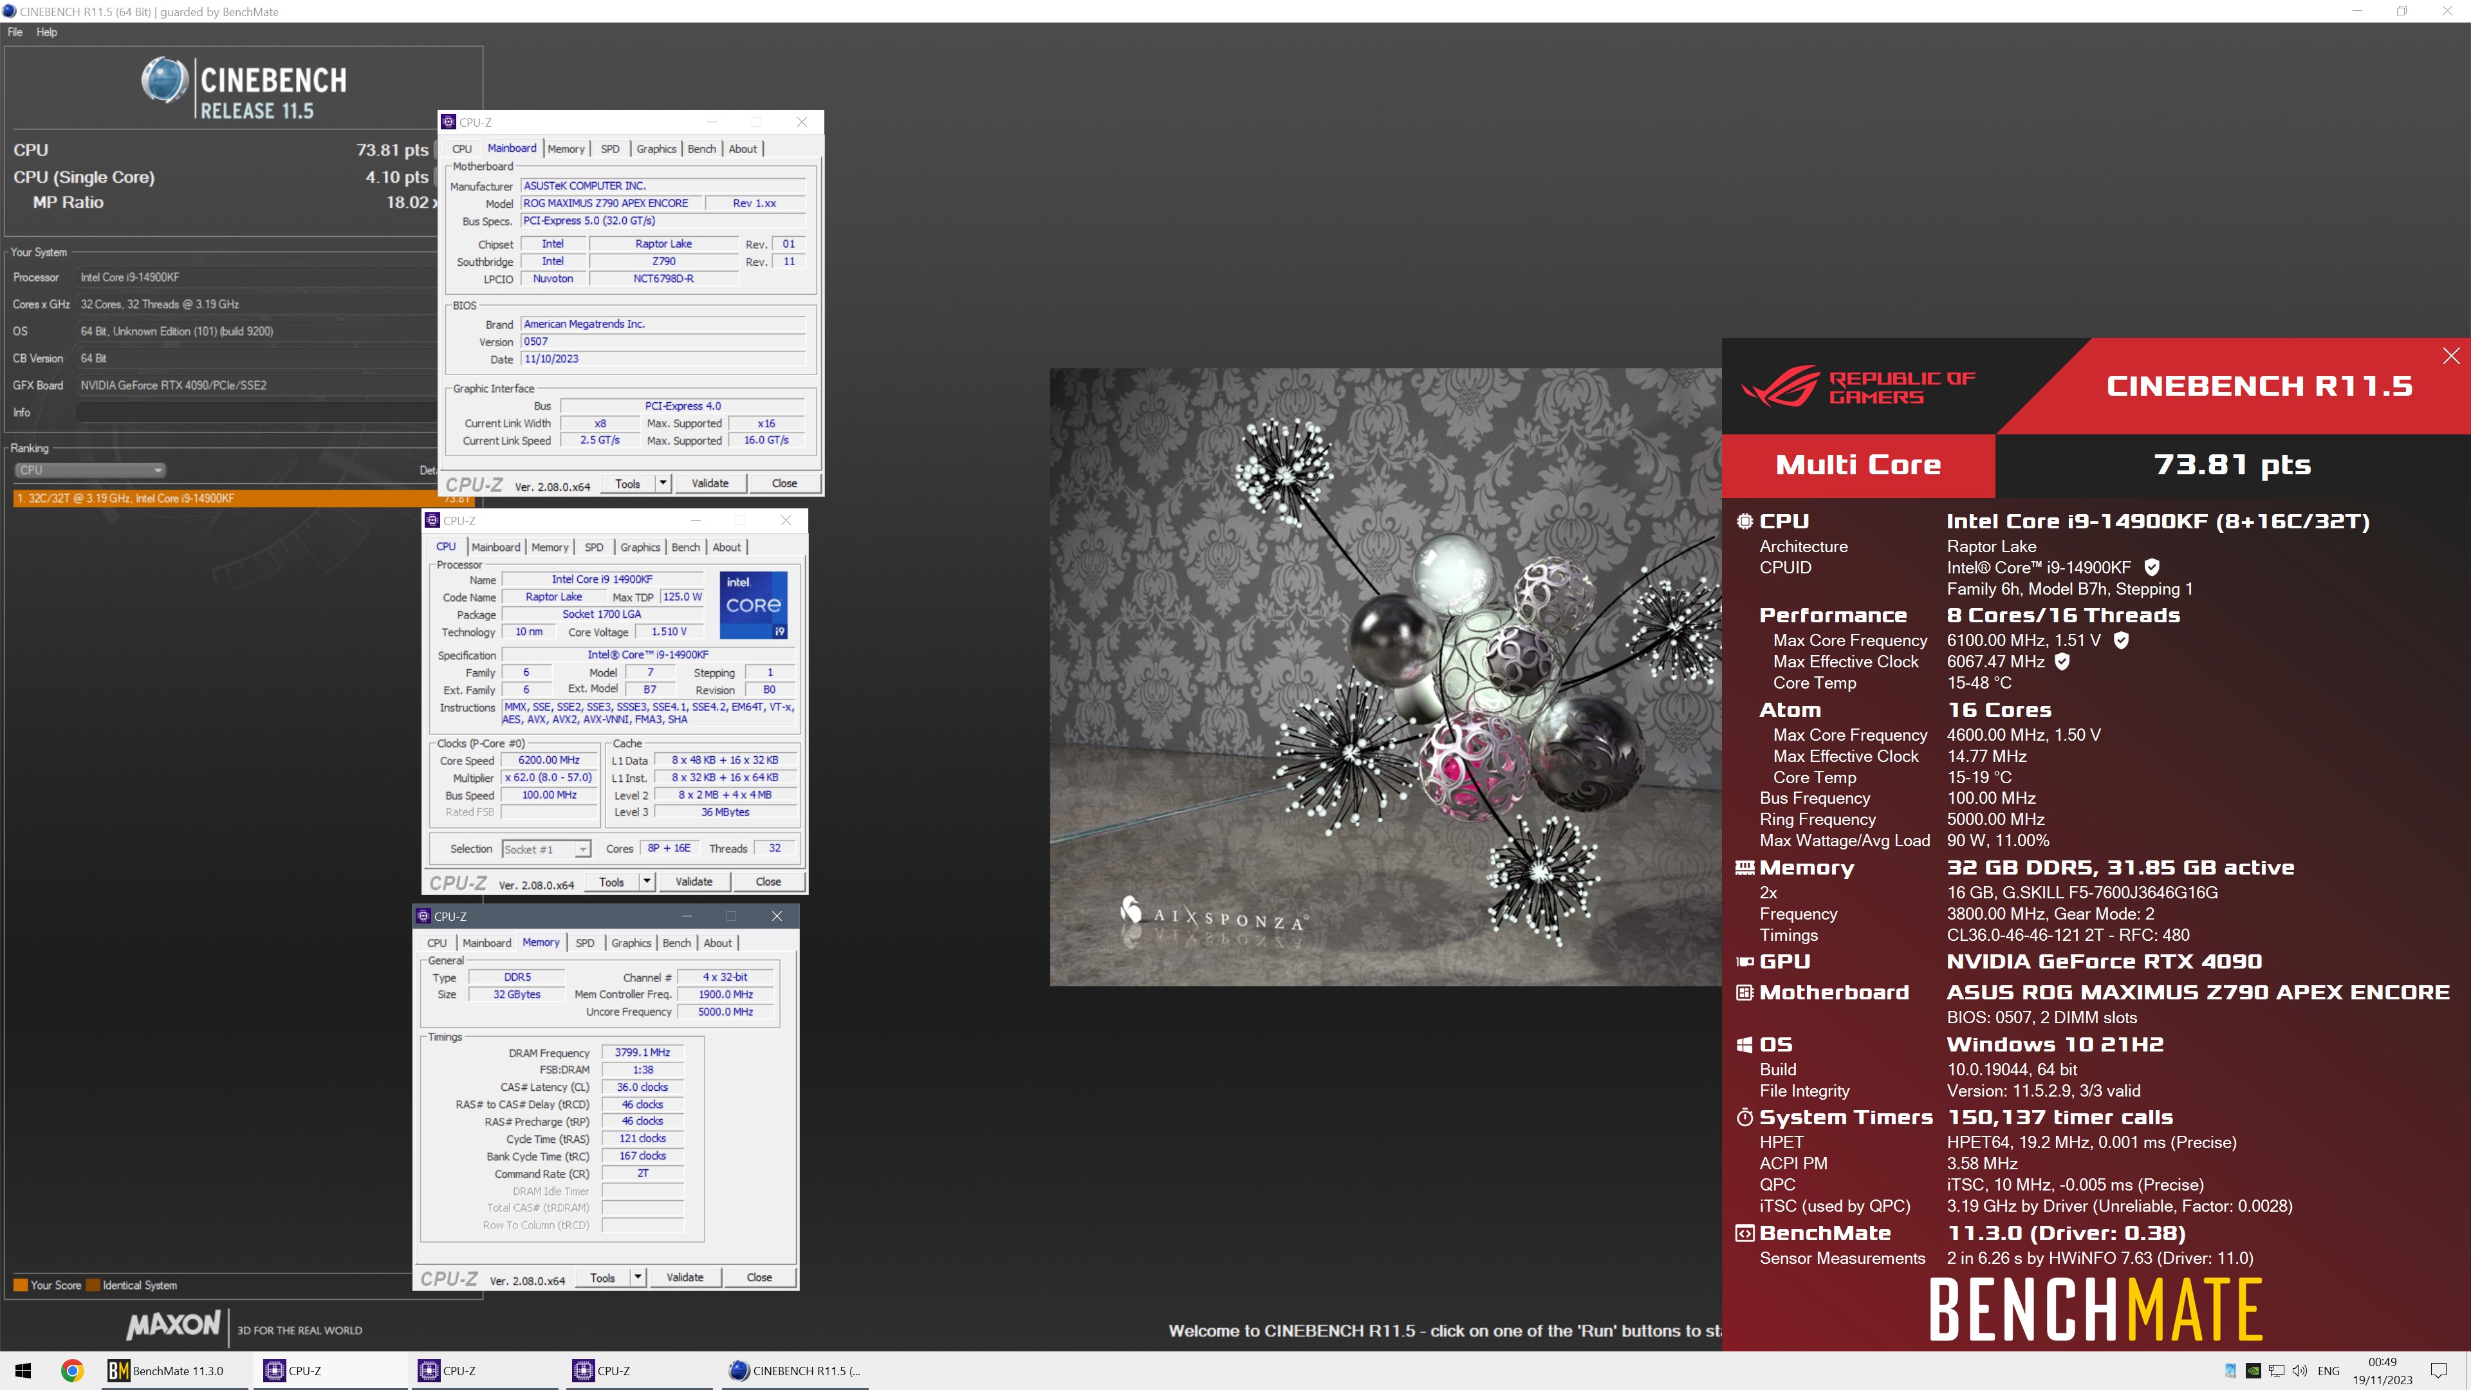Click Validate in the Memory CPU-Z window

point(685,1278)
